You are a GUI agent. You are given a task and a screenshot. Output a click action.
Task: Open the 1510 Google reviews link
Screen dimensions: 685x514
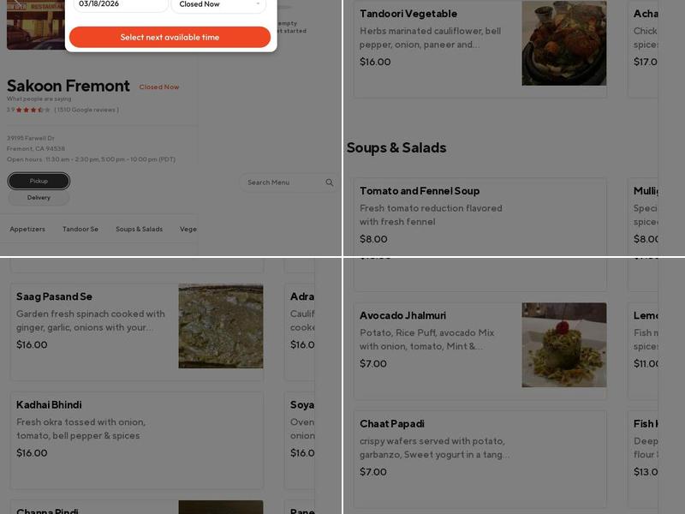click(x=86, y=110)
